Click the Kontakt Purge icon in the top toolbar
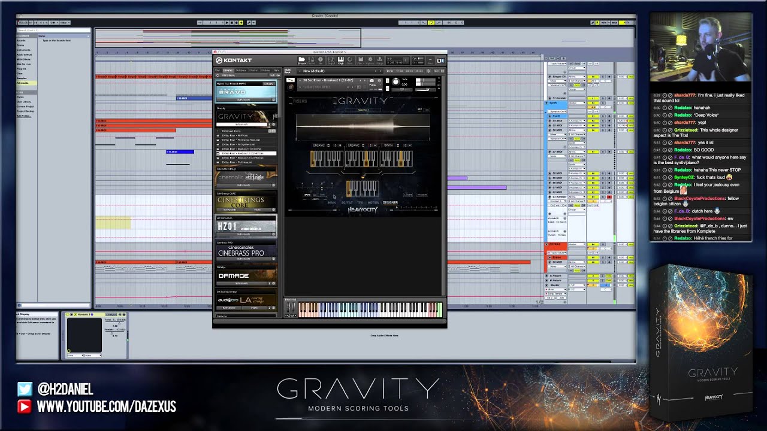 tap(380, 60)
